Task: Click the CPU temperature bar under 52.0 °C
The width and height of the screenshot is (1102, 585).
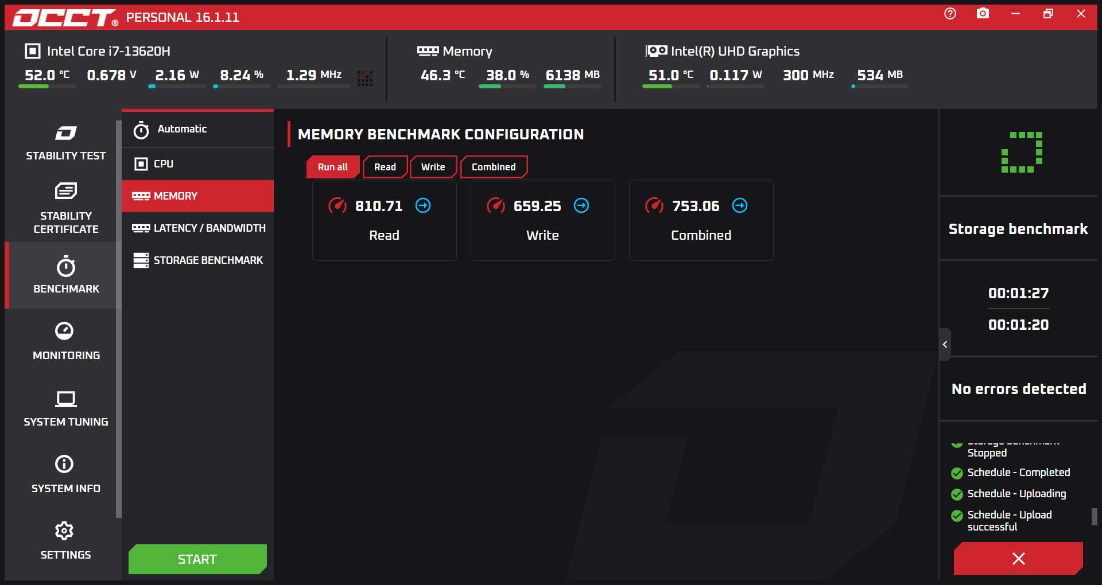Action: [x=47, y=87]
